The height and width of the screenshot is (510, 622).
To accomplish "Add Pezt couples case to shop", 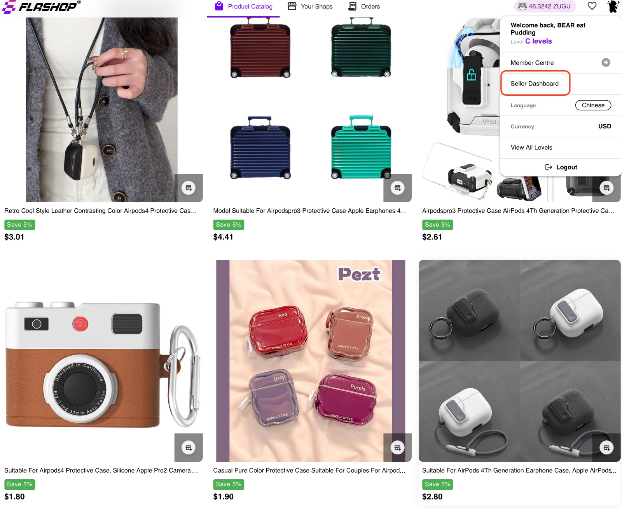I will coord(397,447).
